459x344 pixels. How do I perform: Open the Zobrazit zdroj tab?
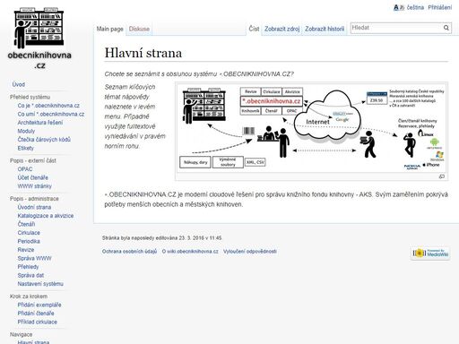(281, 29)
